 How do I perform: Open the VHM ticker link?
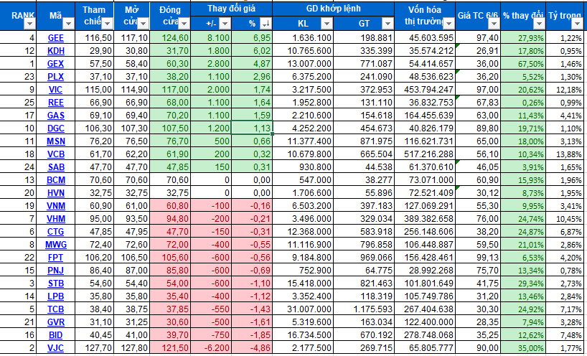point(56,219)
